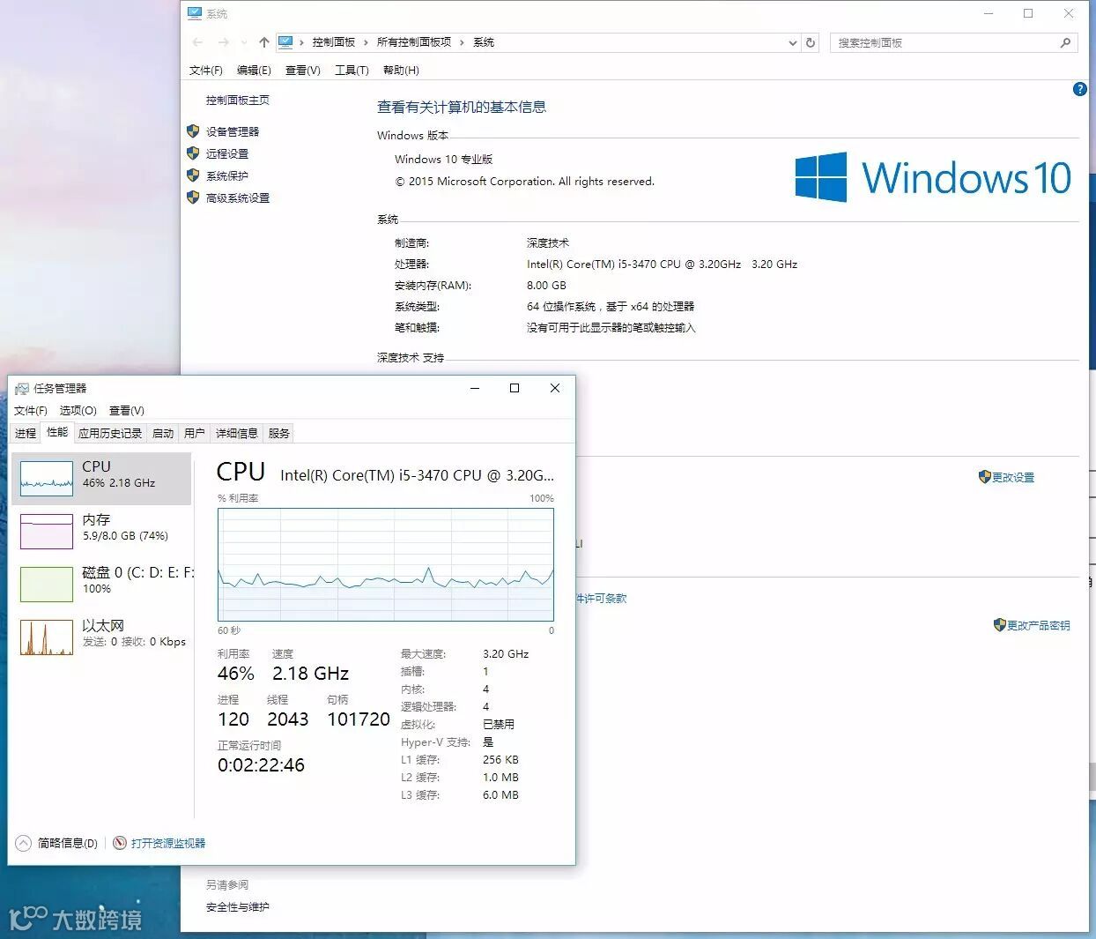Open 高级系统设置 link
Viewport: 1096px width, 939px height.
coord(238,197)
